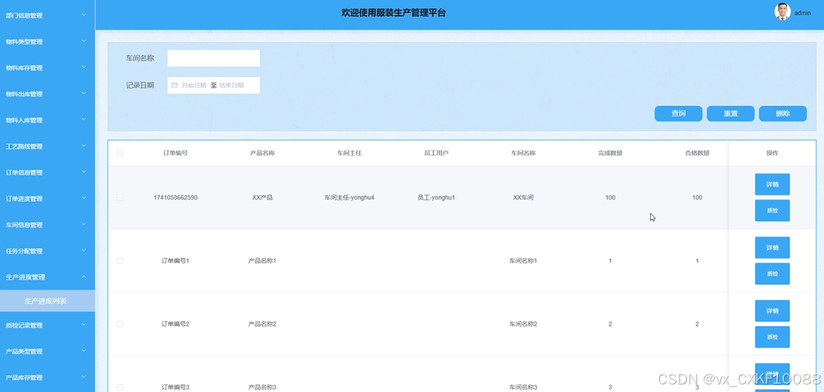Check the row for order 1741053662590
Viewport: 824px width, 392px height.
(120, 198)
